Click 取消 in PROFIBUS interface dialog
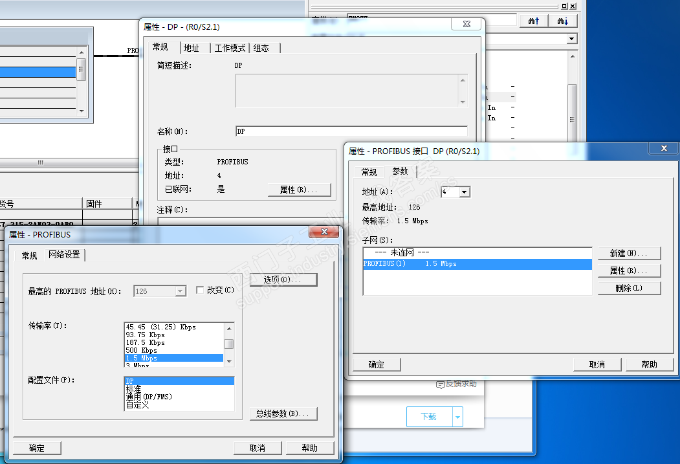The height and width of the screenshot is (464, 680). point(597,365)
